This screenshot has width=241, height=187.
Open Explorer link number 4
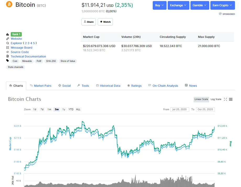(x=31, y=43)
